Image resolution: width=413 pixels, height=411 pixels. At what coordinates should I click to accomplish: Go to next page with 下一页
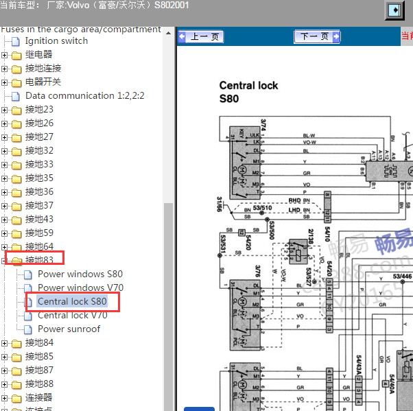[x=317, y=36]
